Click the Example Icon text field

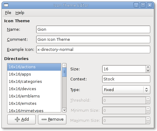[93, 49]
